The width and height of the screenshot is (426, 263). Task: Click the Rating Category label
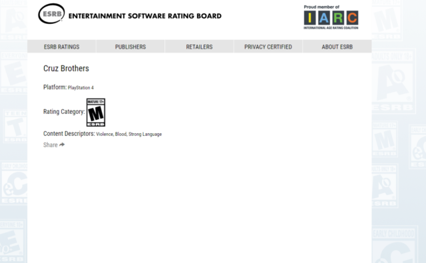click(64, 112)
